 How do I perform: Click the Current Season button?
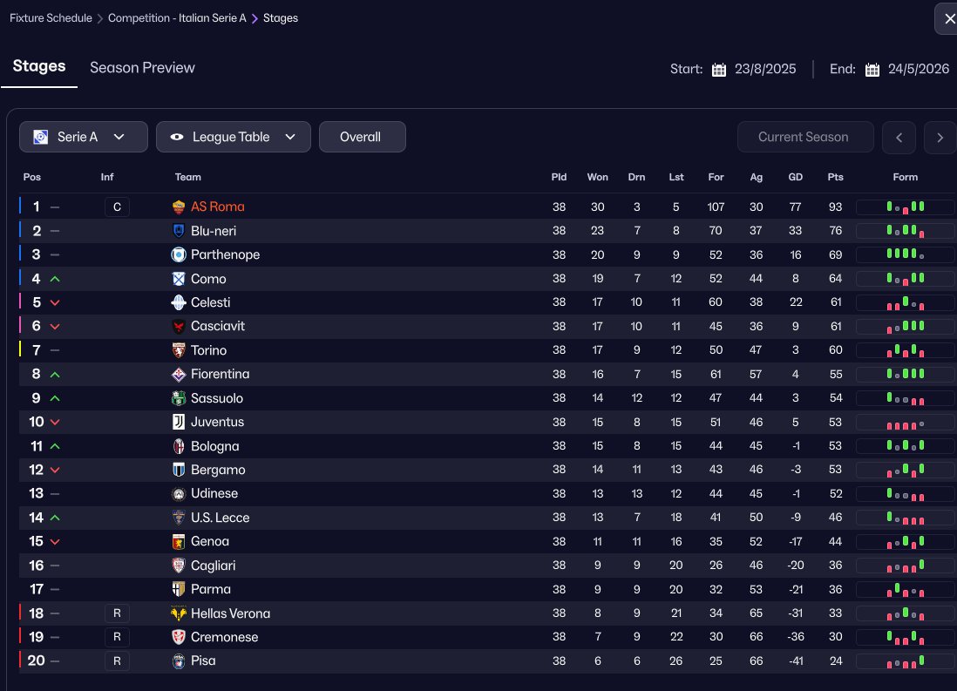pos(803,137)
